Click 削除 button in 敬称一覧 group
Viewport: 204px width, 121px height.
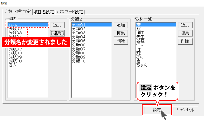click(x=185, y=41)
